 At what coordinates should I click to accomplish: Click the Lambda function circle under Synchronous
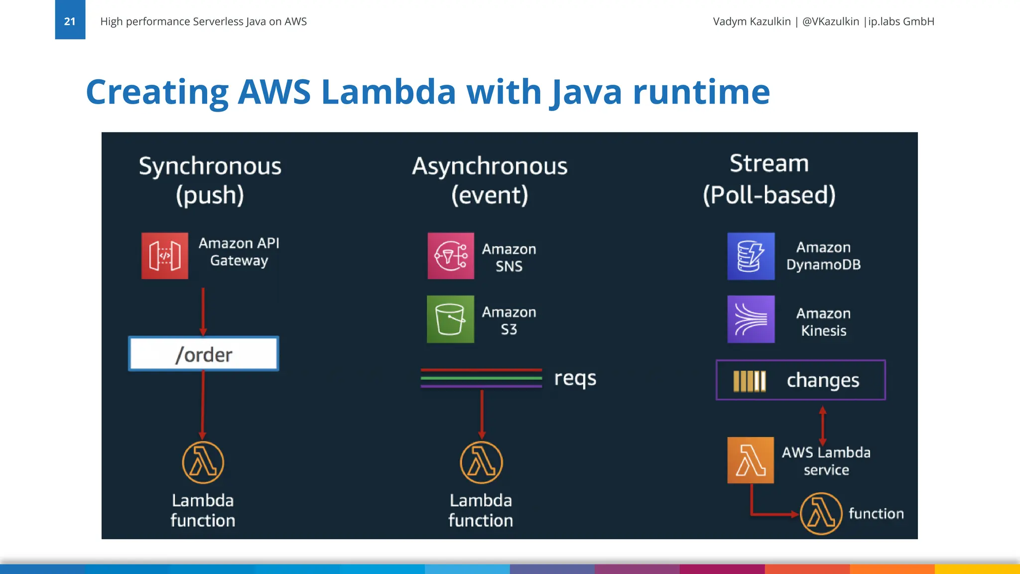click(203, 462)
